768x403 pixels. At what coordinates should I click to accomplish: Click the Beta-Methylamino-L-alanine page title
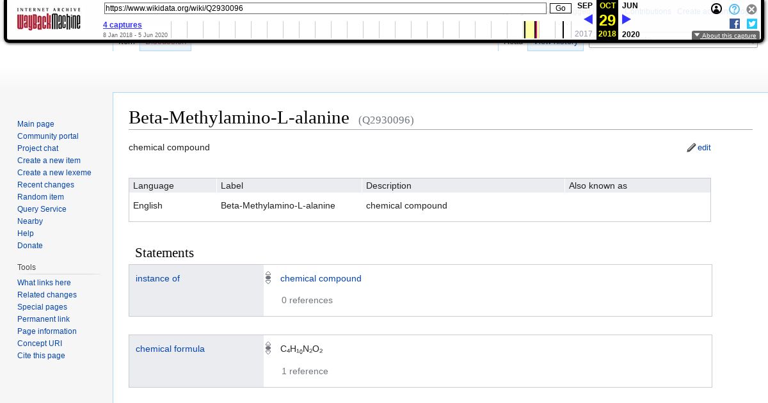pyautogui.click(x=239, y=118)
